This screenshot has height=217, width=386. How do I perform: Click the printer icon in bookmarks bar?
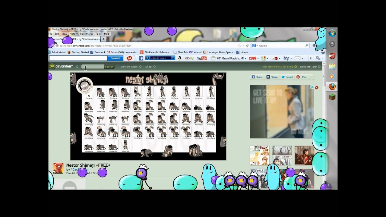pyautogui.click(x=323, y=52)
